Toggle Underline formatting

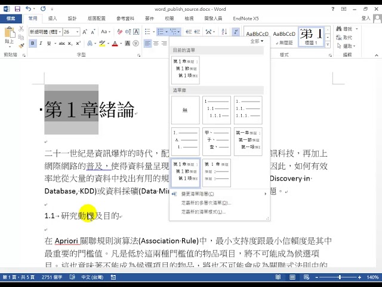49,44
